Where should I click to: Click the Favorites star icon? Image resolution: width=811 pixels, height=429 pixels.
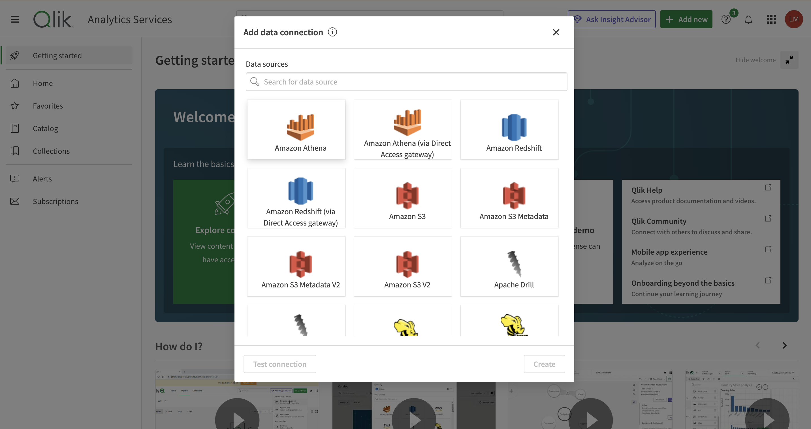coord(15,106)
